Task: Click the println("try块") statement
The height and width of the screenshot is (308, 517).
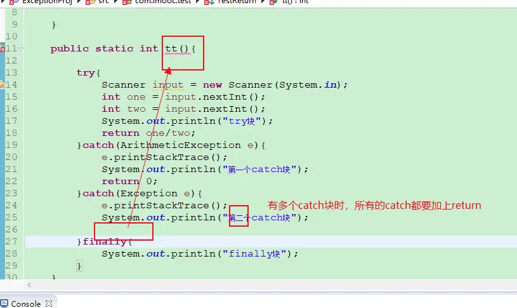Action: (187, 121)
